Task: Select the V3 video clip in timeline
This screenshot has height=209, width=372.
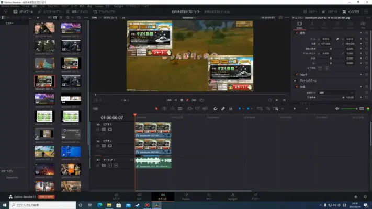Action: [153, 130]
